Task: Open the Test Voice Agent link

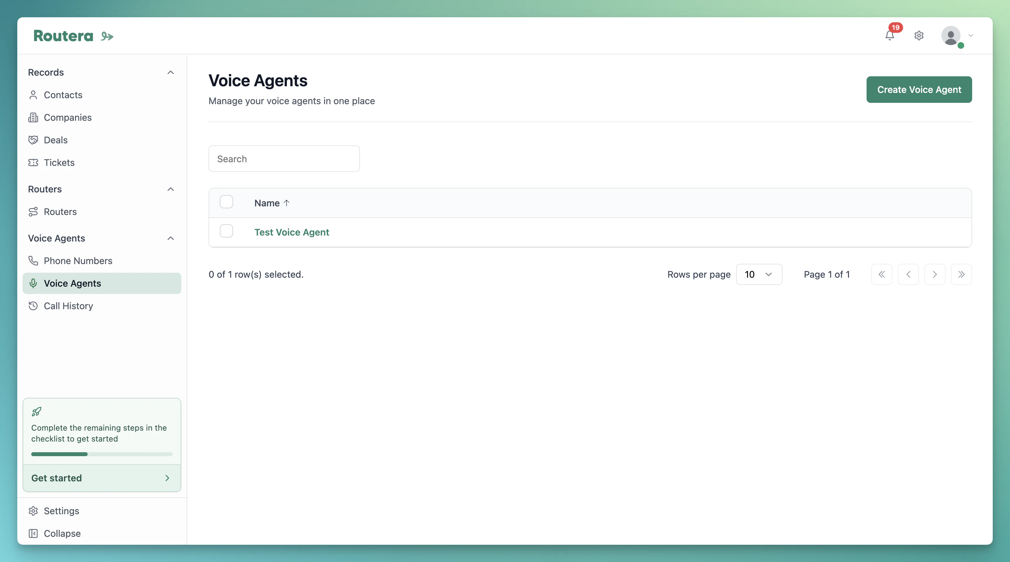Action: pyautogui.click(x=292, y=233)
